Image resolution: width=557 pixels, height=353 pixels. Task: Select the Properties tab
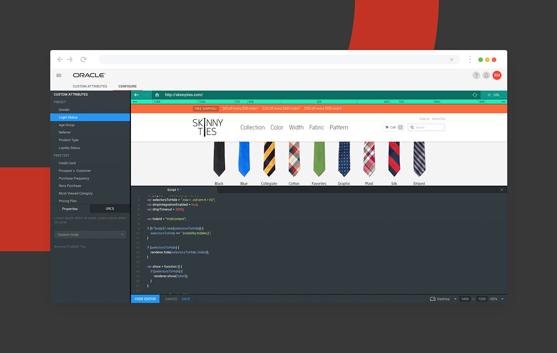(70, 209)
